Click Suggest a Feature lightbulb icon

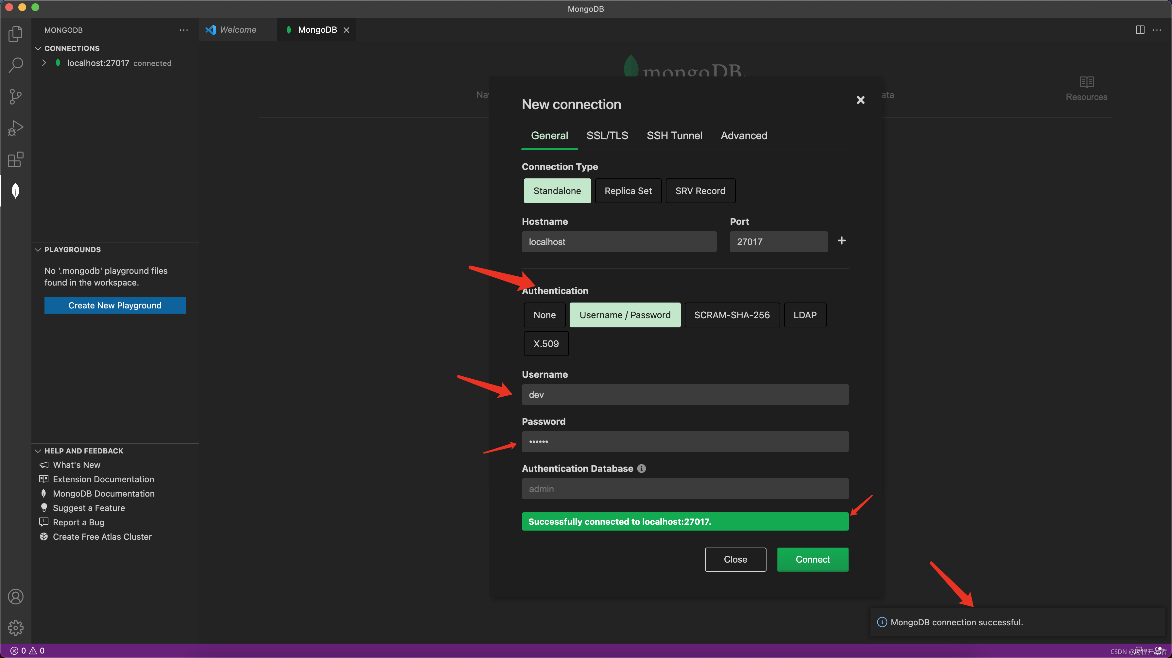tap(44, 508)
